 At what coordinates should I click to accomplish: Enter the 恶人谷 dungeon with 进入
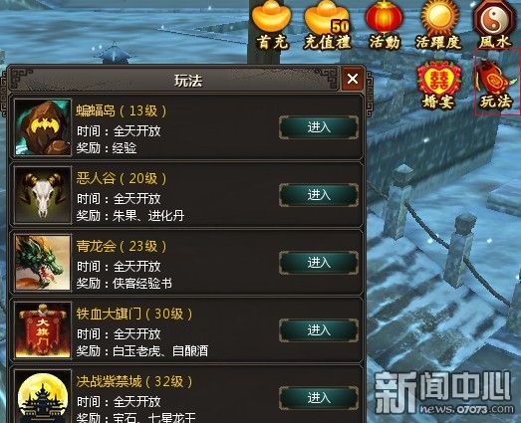pyautogui.click(x=319, y=195)
